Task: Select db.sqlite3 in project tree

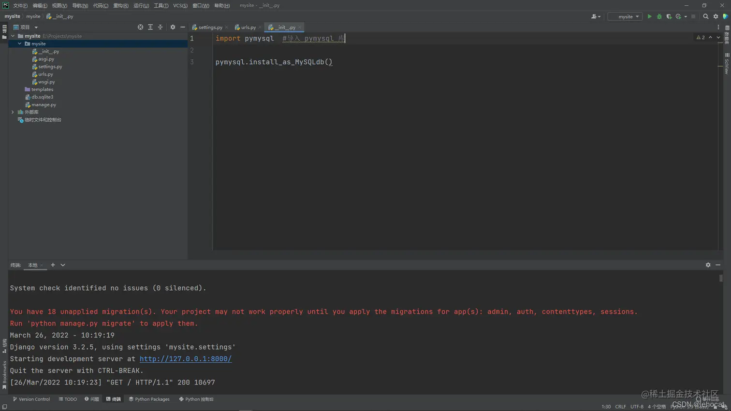Action: (39, 97)
